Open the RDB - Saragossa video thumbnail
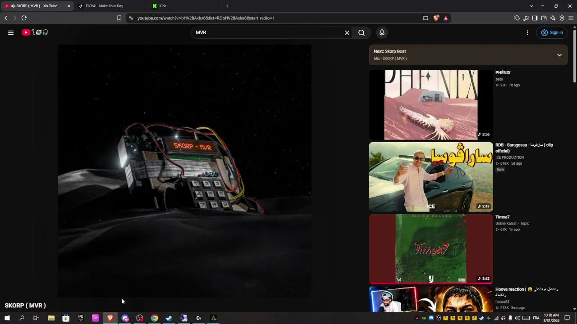Viewport: 577px width, 324px height. point(431,177)
